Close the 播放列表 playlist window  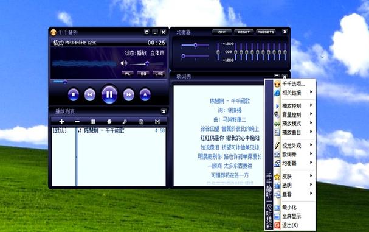[164, 111]
